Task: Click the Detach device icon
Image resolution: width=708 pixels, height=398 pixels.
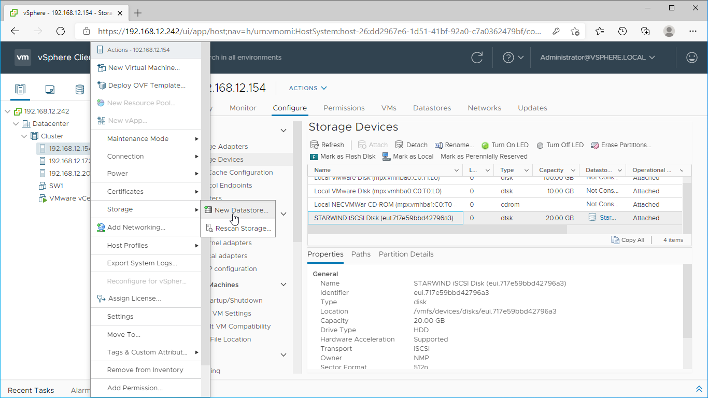Action: (399, 145)
